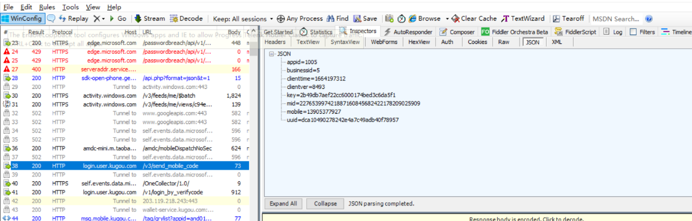This screenshot has width=692, height=221.
Task: Open the Edit menu
Action: [x=27, y=7]
